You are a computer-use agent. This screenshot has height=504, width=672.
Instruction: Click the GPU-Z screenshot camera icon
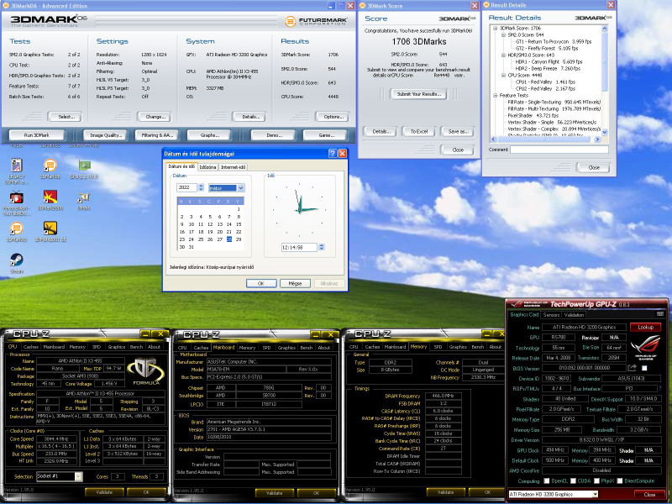tap(660, 314)
